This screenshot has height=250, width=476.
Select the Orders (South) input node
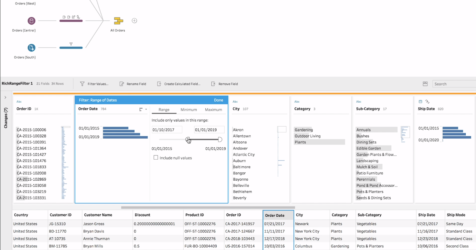pyautogui.click(x=31, y=47)
